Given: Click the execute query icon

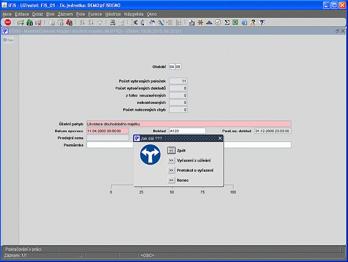Looking at the screenshot, I should [x=60, y=22].
